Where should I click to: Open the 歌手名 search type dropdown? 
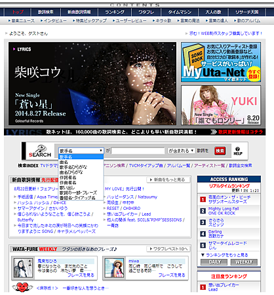[x=81, y=151]
